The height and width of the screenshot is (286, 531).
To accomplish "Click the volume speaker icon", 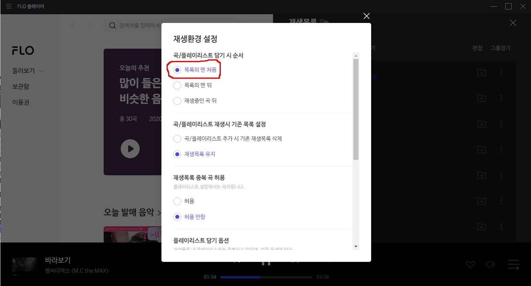I will pos(491,265).
